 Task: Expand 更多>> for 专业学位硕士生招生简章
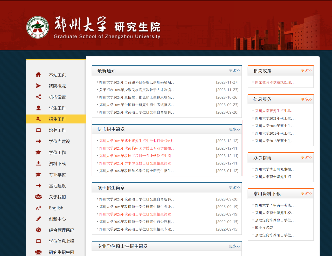click(234, 246)
